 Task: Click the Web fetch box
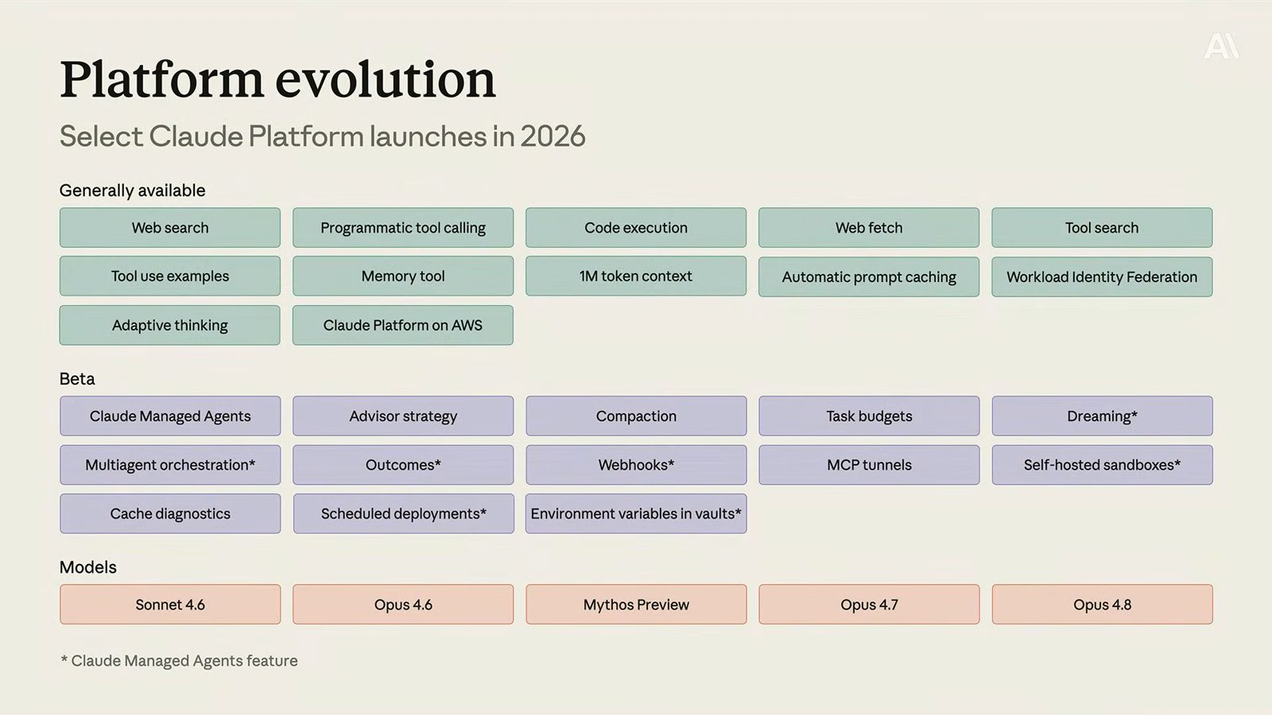click(869, 228)
